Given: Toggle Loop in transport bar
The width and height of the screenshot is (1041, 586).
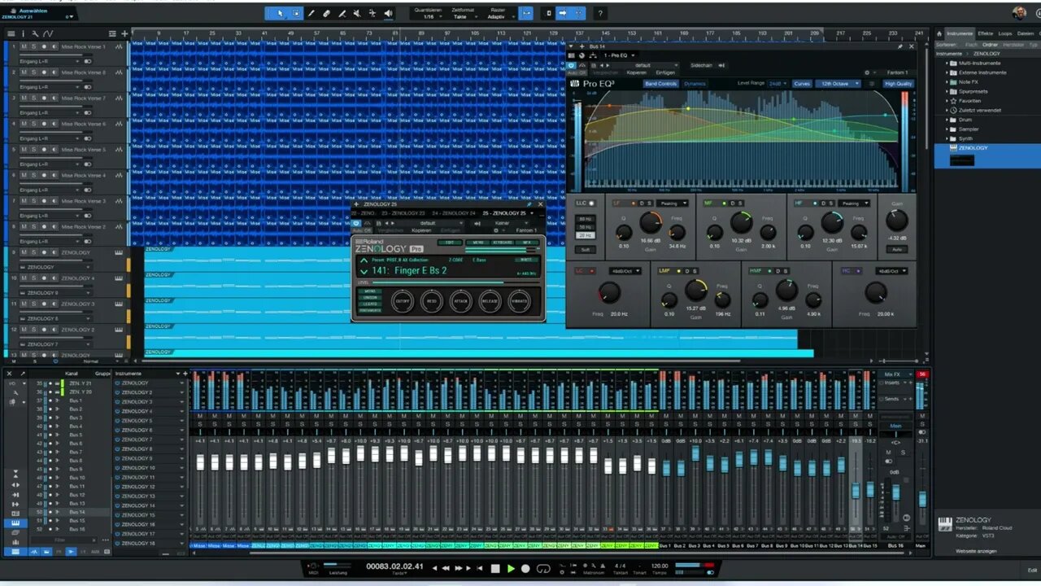Looking at the screenshot, I should [542, 568].
